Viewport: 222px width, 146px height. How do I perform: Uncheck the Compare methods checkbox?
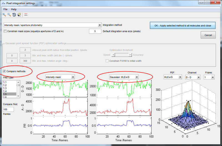click(5, 71)
